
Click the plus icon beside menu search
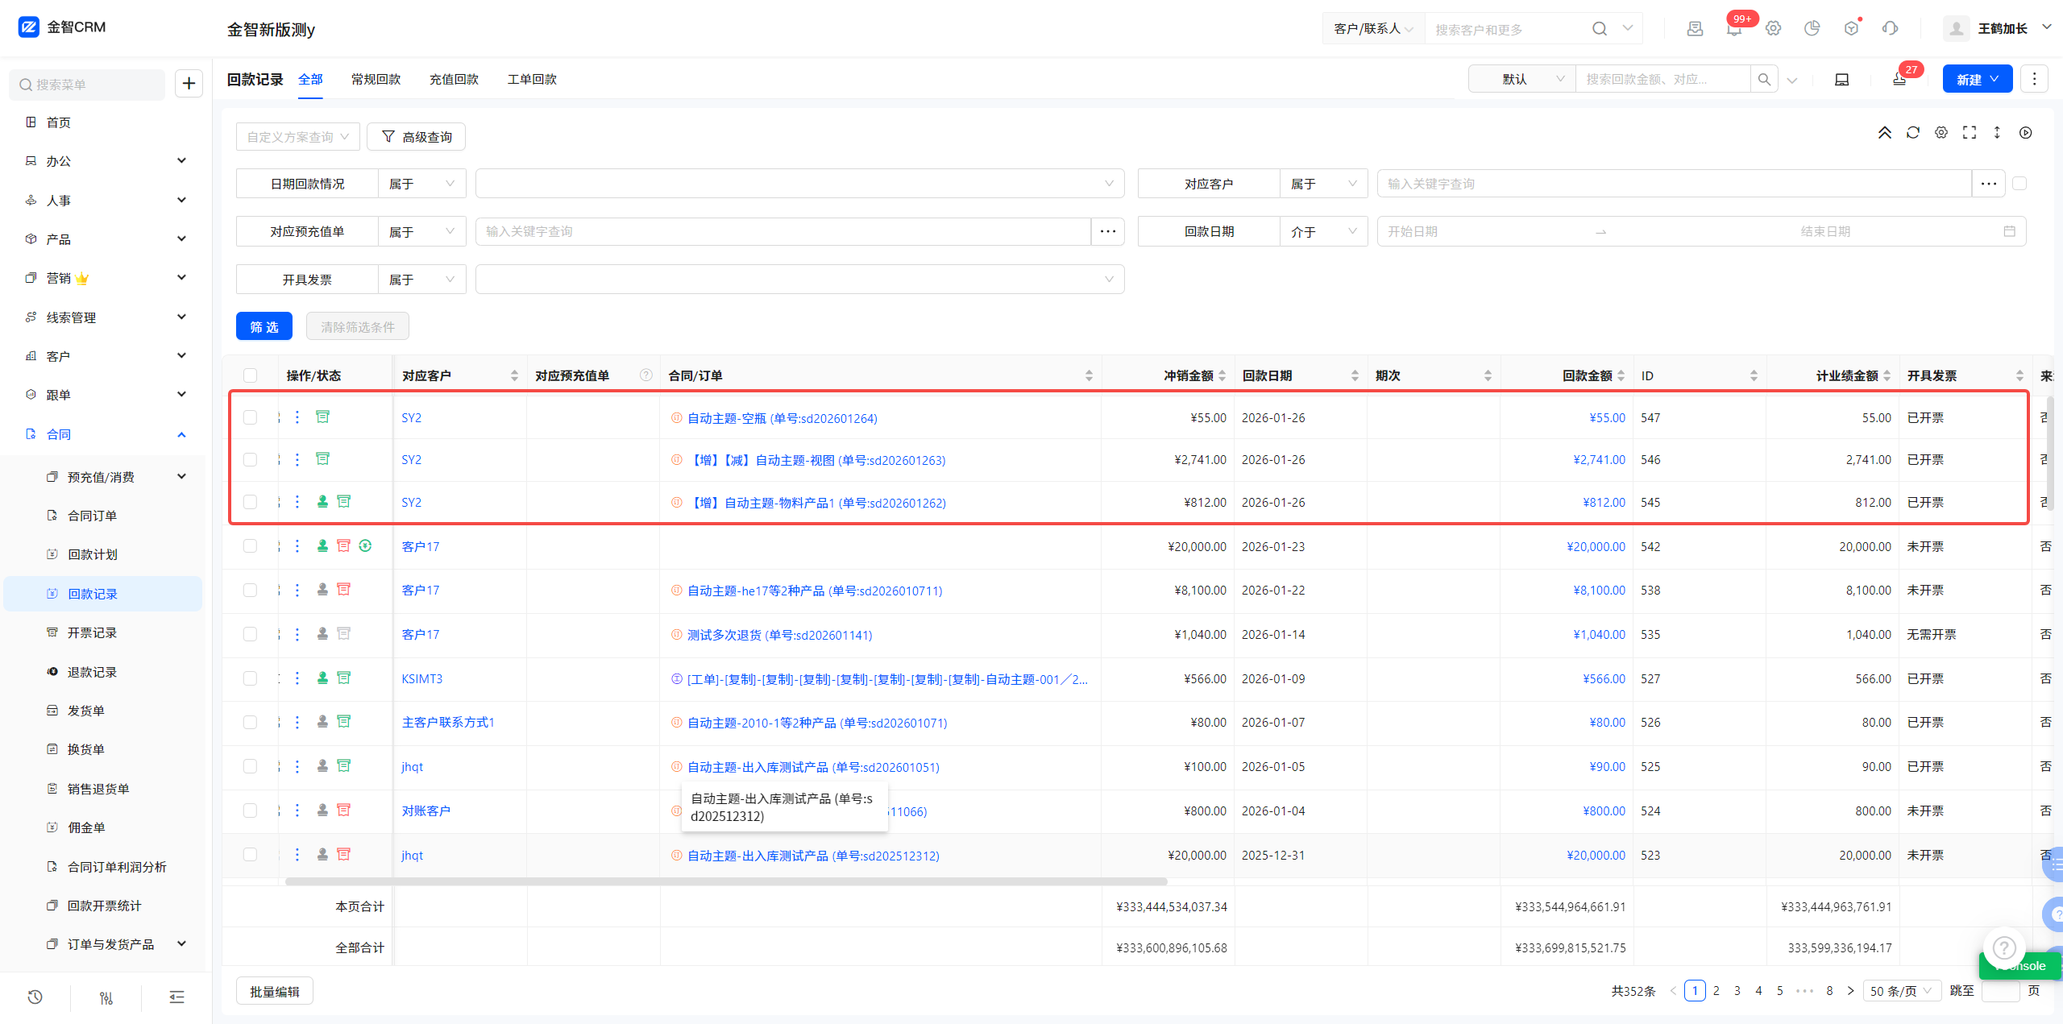pyautogui.click(x=189, y=84)
